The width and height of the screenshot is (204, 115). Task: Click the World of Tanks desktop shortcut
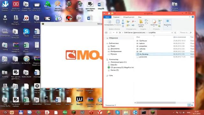pyautogui.click(x=69, y=6)
